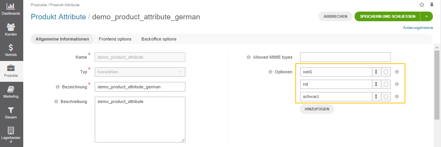Open the Typ Auswählen dropdown
This screenshot has height=147, width=441.
[x=140, y=72]
